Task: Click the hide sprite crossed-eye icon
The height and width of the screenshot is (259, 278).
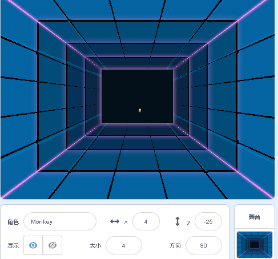Action: (53, 245)
